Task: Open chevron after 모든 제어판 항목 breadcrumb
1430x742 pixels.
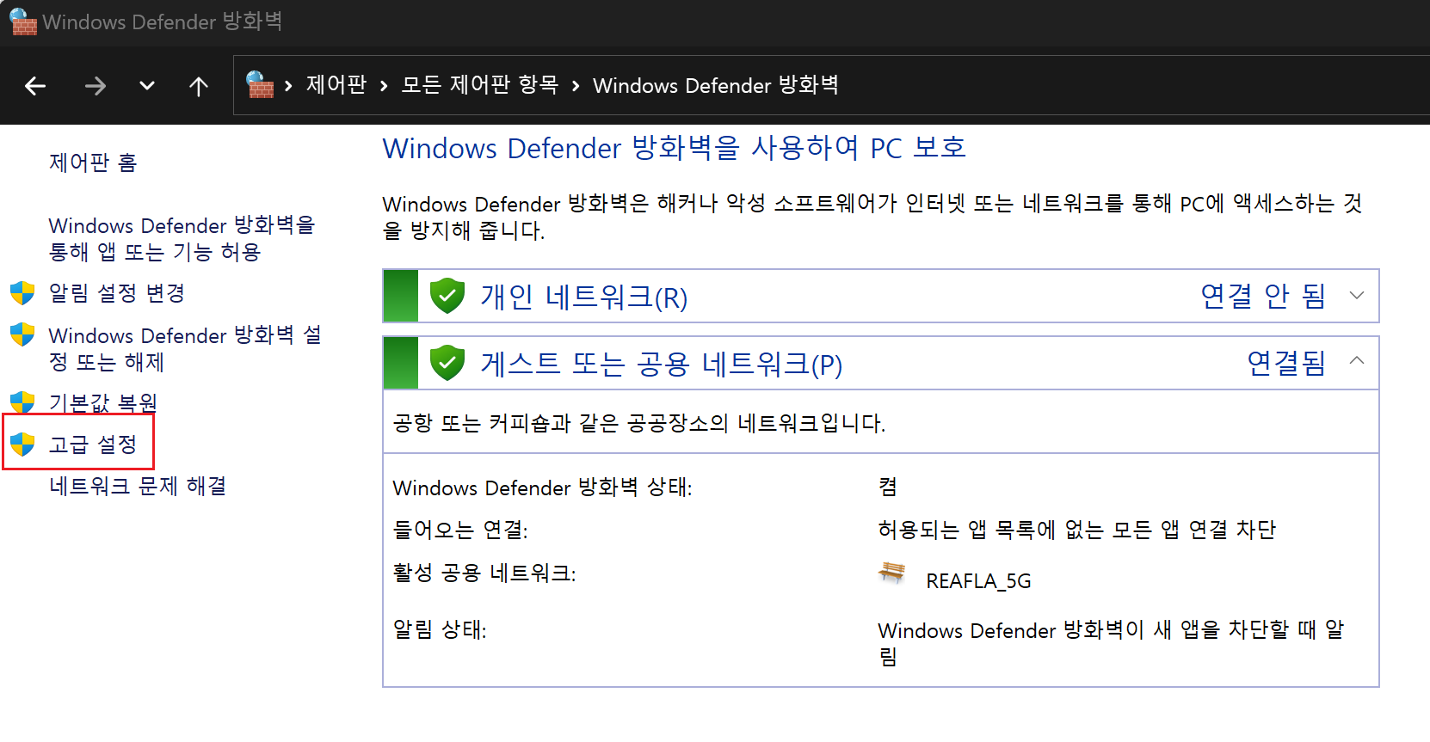Action: point(576,86)
